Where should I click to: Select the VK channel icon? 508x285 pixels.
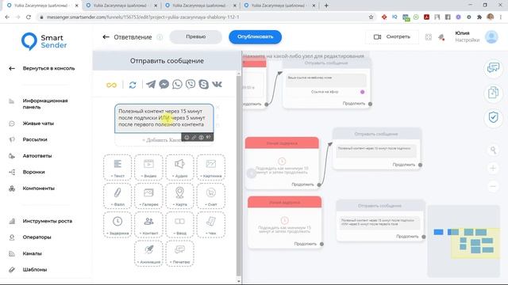click(x=217, y=85)
